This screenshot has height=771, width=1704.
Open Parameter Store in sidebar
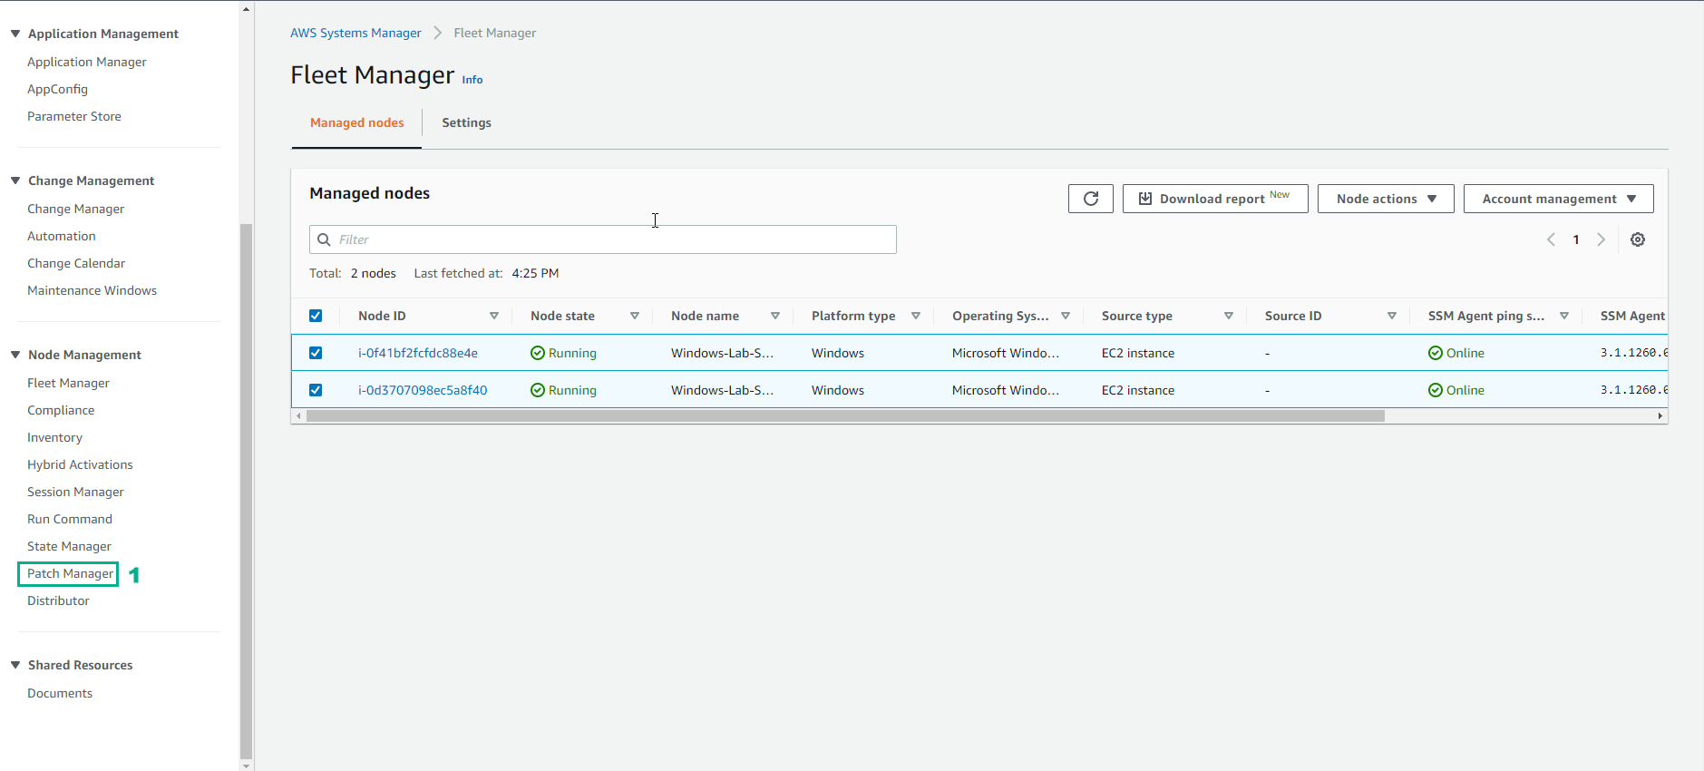[x=74, y=116]
